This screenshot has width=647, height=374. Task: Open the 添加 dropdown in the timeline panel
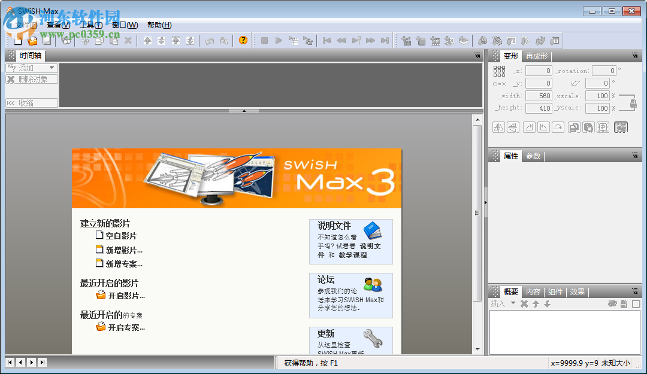[31, 68]
